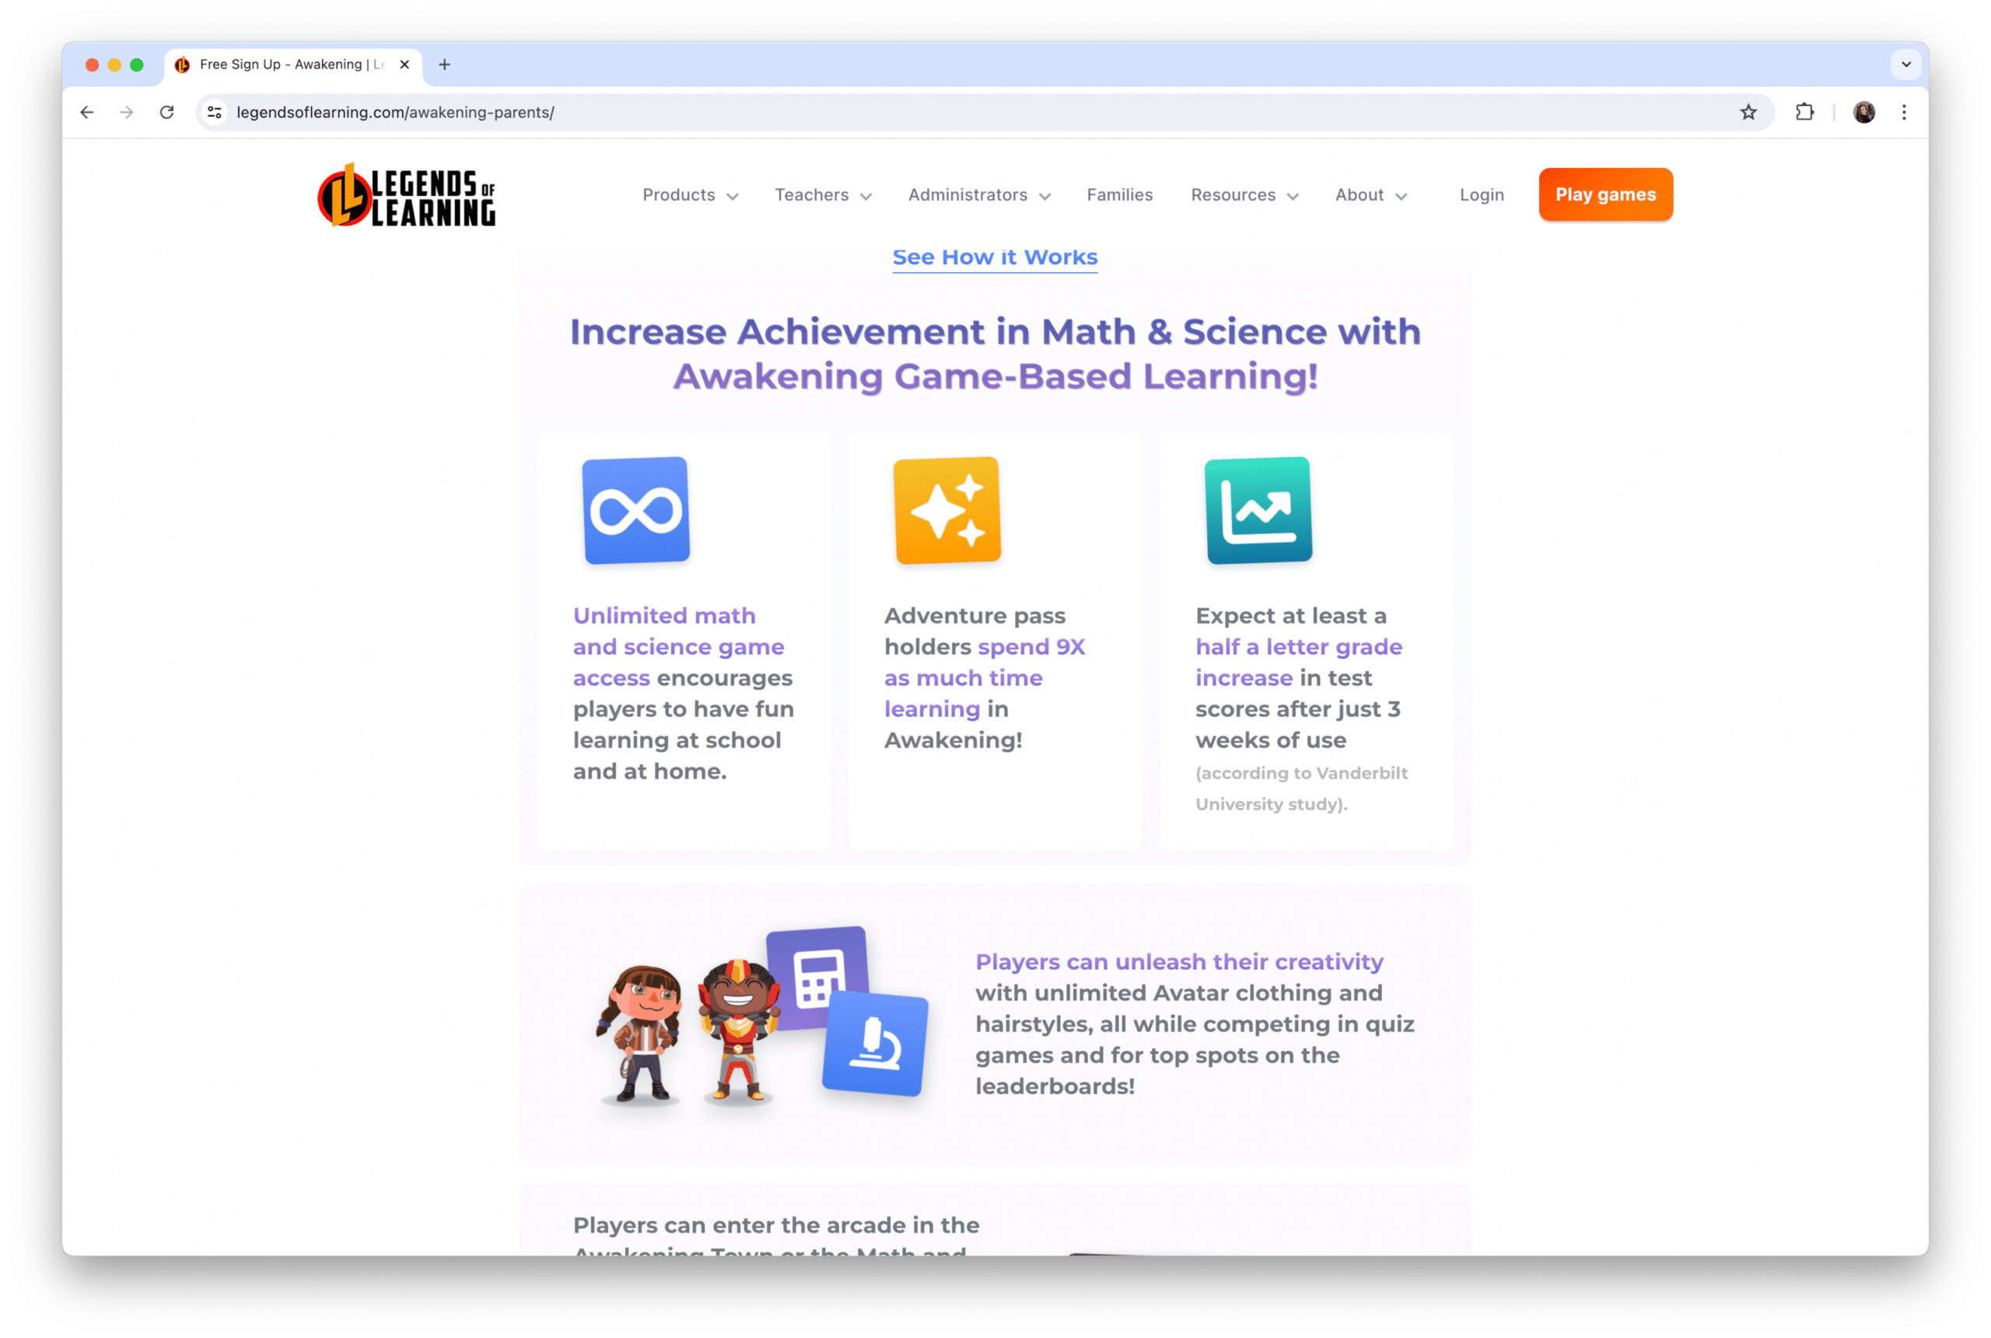1991x1338 pixels.
Task: Click the infinity loop math access icon
Action: (635, 512)
